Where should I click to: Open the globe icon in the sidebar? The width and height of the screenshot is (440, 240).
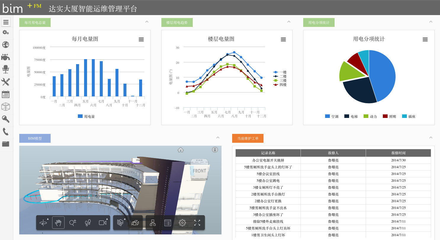[x=6, y=45]
